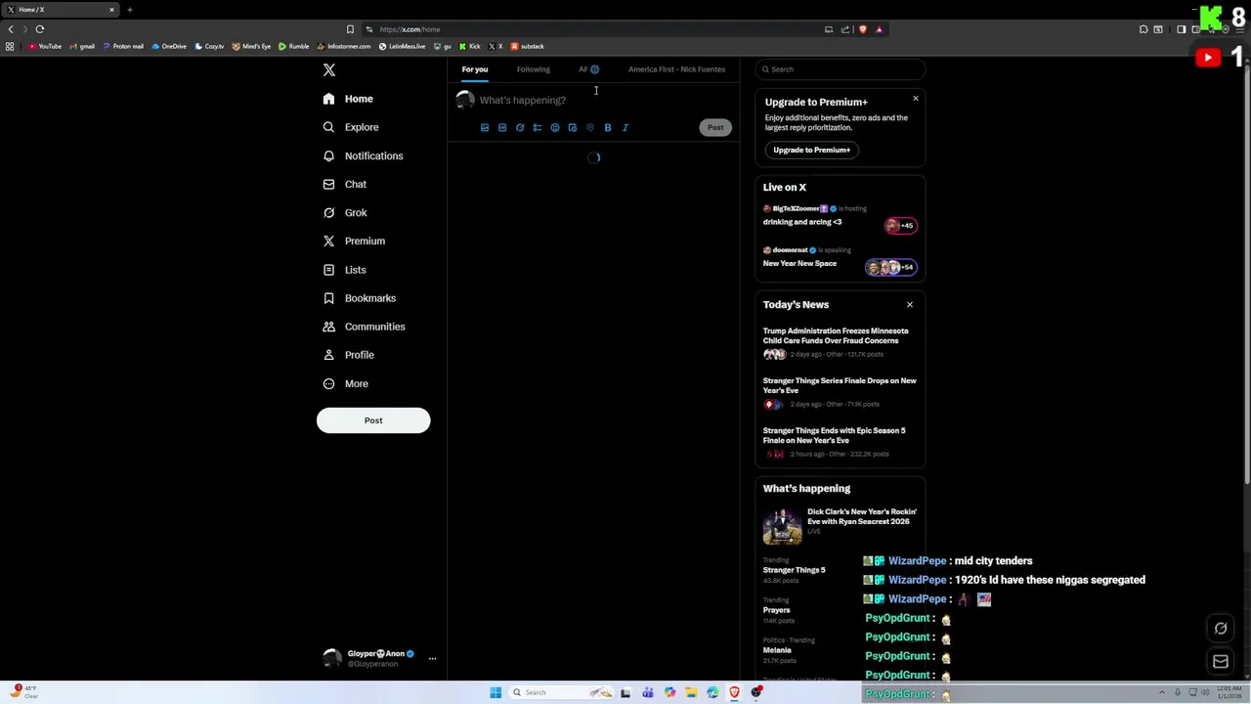Open Notifications in the sidebar
The image size is (1251, 704).
click(x=363, y=155)
